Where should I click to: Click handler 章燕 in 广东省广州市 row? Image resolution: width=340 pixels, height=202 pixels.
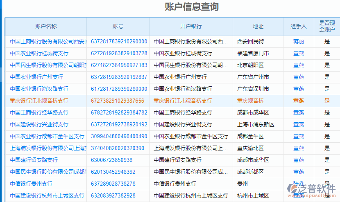coord(299,77)
